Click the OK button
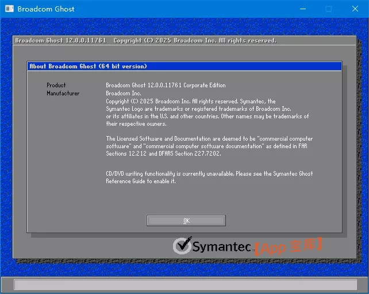Screen dimensions: 369x294 pyautogui.click(x=186, y=220)
